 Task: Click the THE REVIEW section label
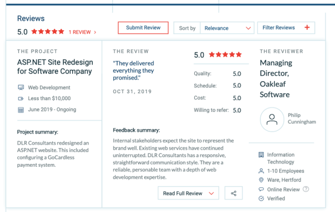[131, 51]
